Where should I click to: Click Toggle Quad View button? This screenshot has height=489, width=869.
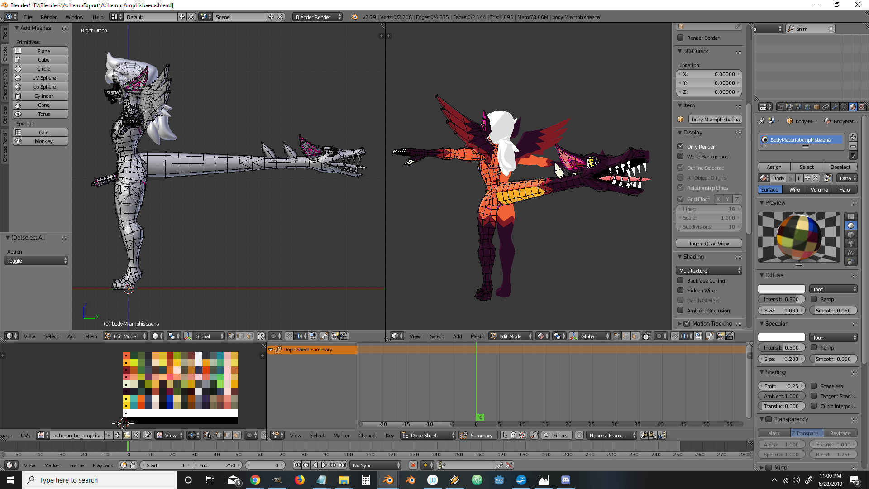click(709, 243)
